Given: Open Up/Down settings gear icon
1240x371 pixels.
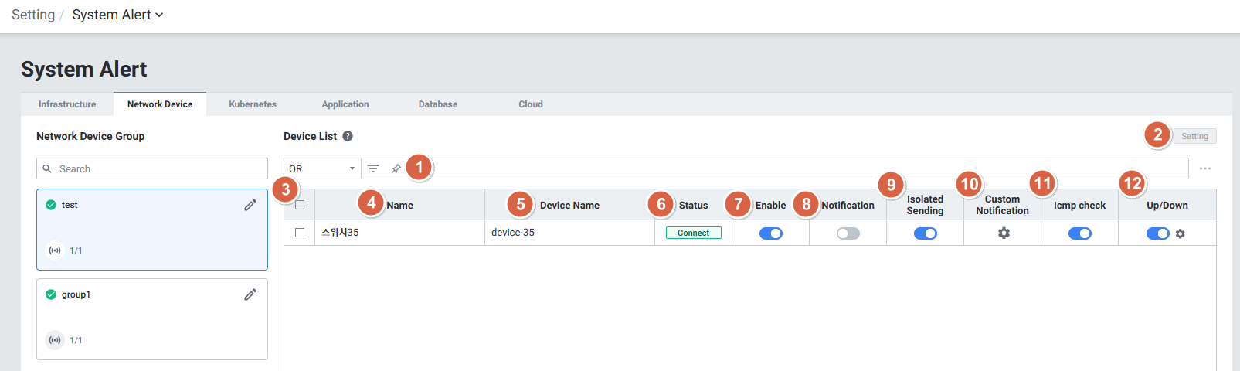Looking at the screenshot, I should pyautogui.click(x=1180, y=233).
